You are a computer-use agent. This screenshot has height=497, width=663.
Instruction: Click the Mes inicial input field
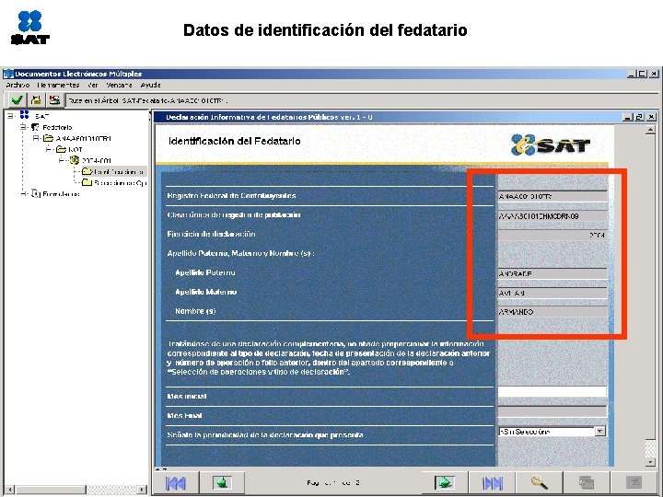pos(552,392)
